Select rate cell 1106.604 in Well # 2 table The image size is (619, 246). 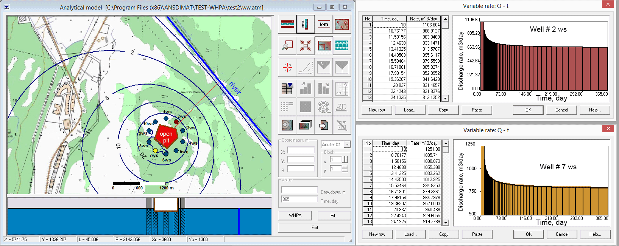[424, 25]
